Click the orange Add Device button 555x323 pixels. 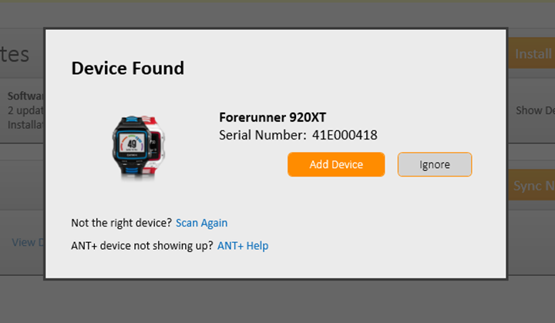coord(336,164)
